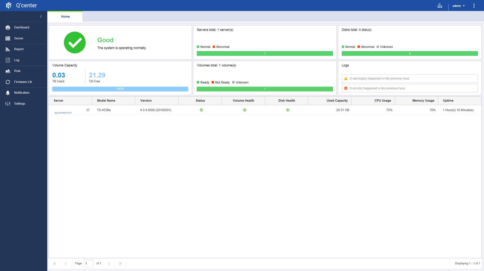The image size is (484, 271).
Task: Click the servers normal green bar
Action: (x=265, y=53)
